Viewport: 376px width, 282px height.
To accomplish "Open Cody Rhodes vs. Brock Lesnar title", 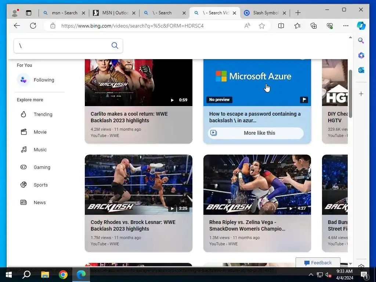I will [x=133, y=225].
